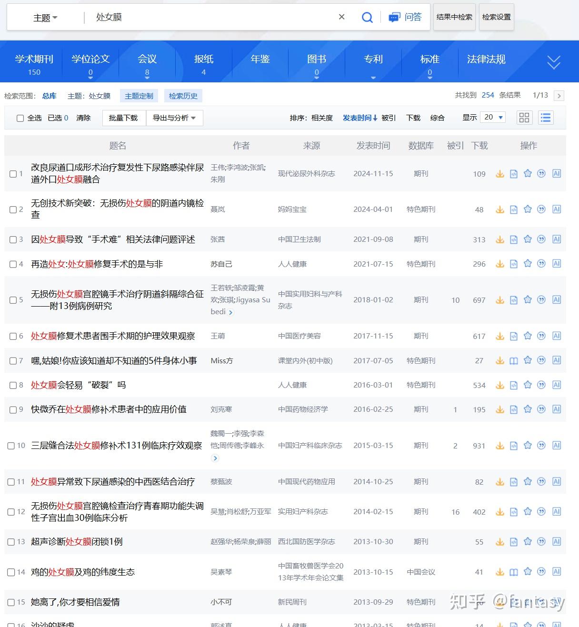Open the 主题 search field dropdown

45,18
